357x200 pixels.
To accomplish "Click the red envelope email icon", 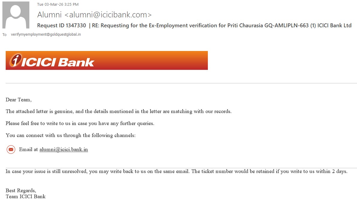I will click(x=11, y=149).
